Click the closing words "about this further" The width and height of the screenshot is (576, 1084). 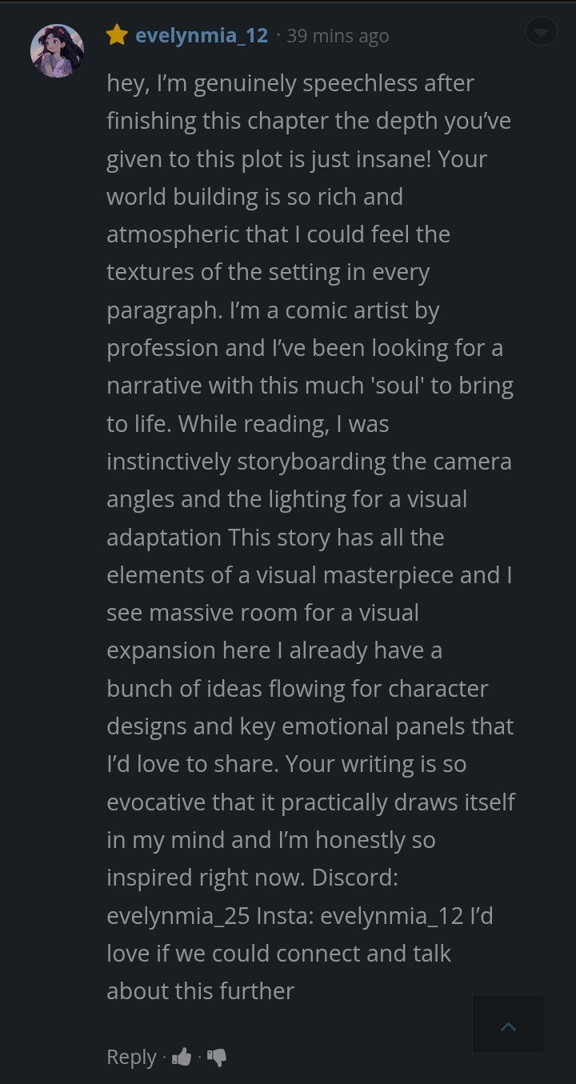[x=200, y=990]
